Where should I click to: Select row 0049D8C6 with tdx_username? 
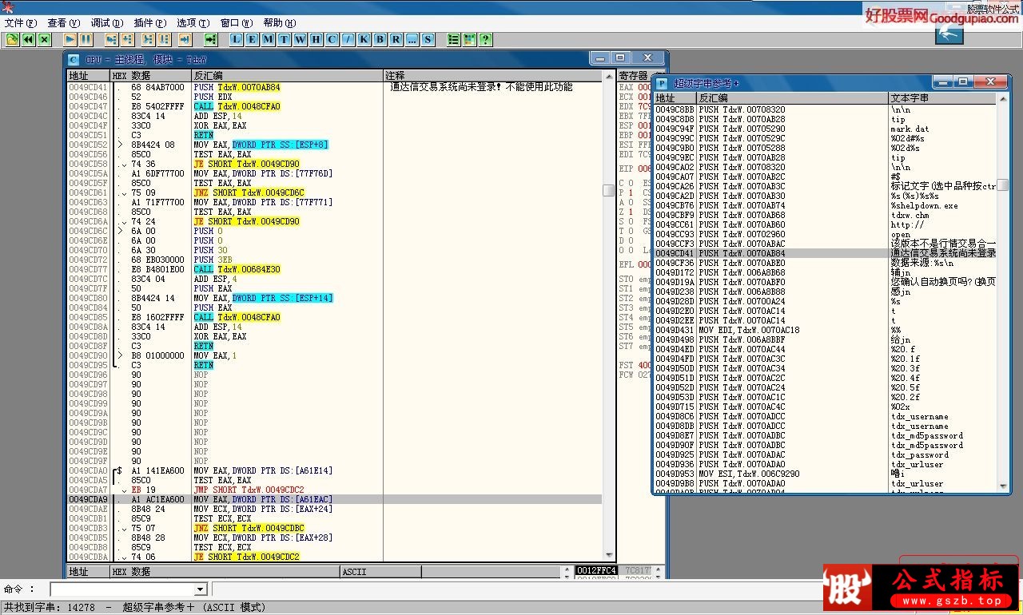pyautogui.click(x=826, y=416)
